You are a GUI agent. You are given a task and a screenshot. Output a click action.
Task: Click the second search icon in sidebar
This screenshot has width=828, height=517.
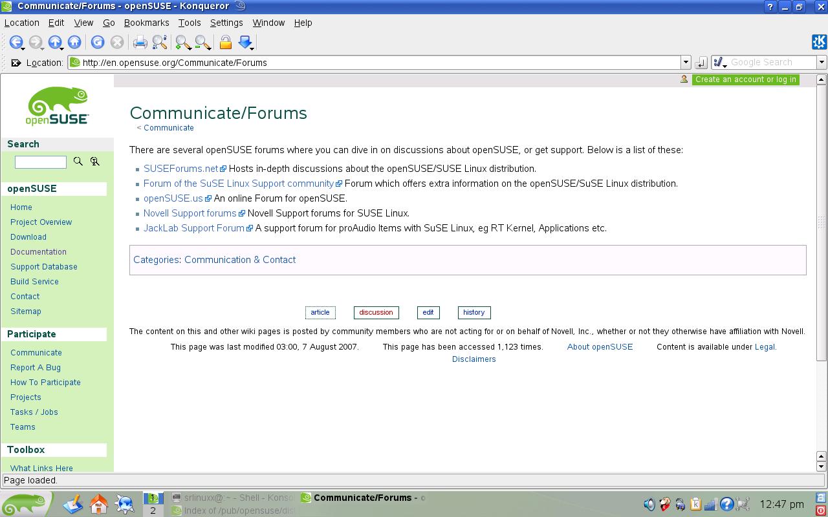[x=95, y=162]
